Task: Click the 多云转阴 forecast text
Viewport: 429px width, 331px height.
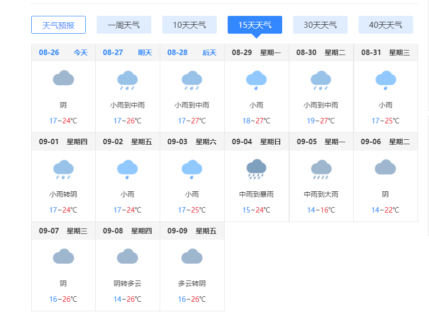Action: 192,283
